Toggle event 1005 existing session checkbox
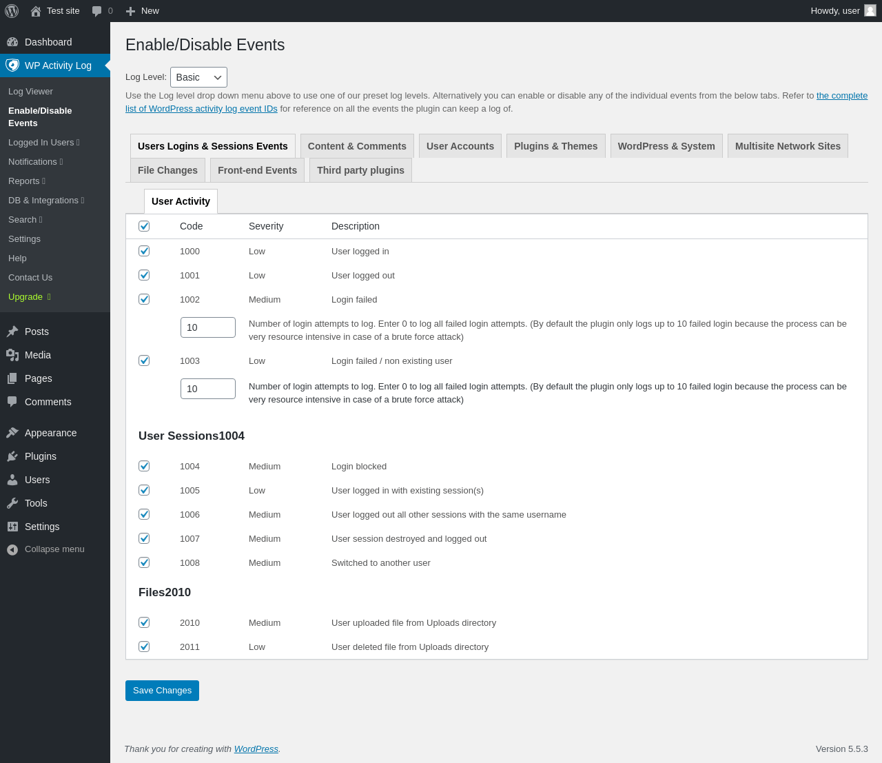Image resolution: width=882 pixels, height=763 pixels. (144, 490)
